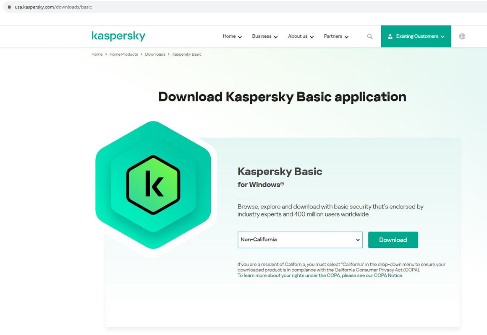Open the Existing Customers dropdown
Image resolution: width=487 pixels, height=335 pixels.
(416, 36)
